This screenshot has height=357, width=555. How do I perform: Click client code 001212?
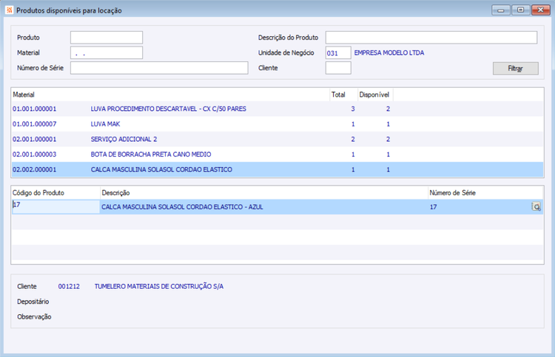click(x=69, y=286)
